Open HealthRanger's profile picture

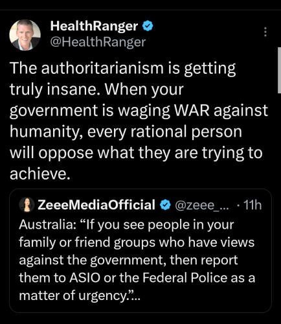[25, 35]
